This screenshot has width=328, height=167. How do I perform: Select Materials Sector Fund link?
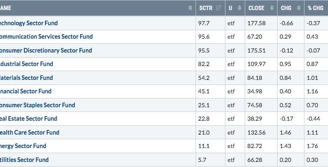point(26,78)
